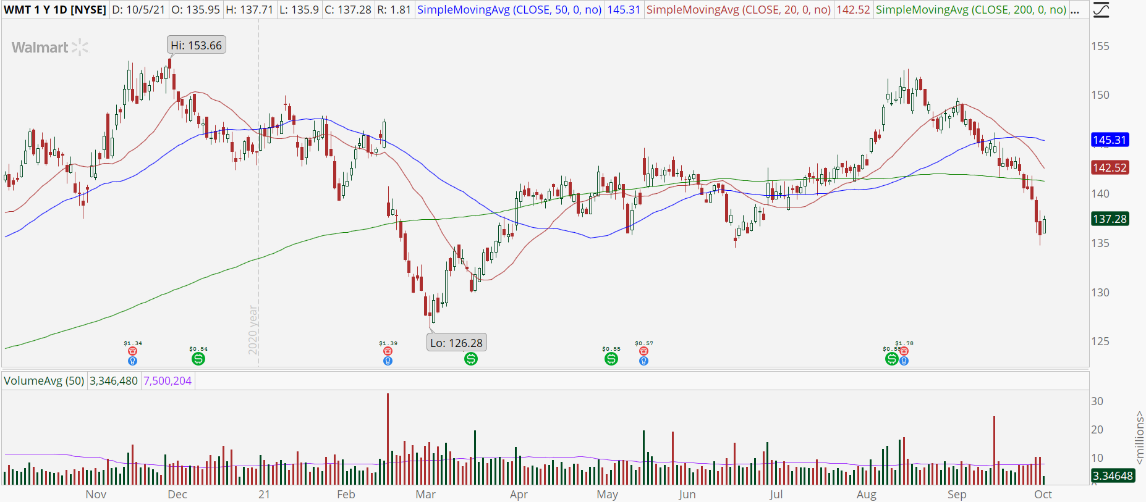Click the Aug label on the time axis
Screen dimensions: 1146x502
point(867,495)
